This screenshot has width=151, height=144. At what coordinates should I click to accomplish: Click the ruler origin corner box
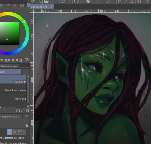coord(32,11)
